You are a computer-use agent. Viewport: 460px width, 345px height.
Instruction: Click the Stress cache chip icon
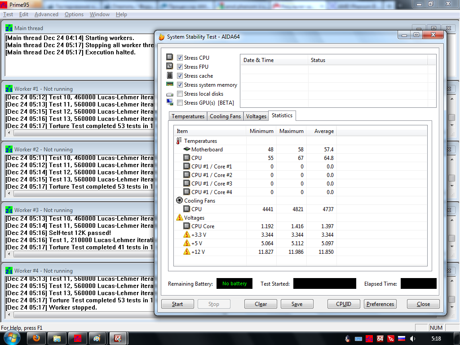[x=169, y=75]
